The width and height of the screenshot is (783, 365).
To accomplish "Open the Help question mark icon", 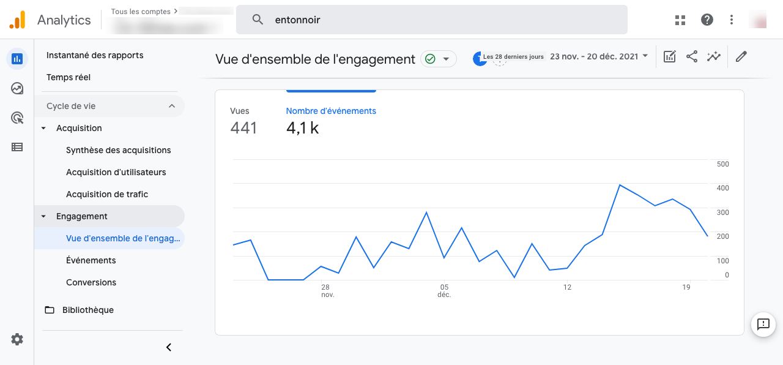I will point(707,20).
